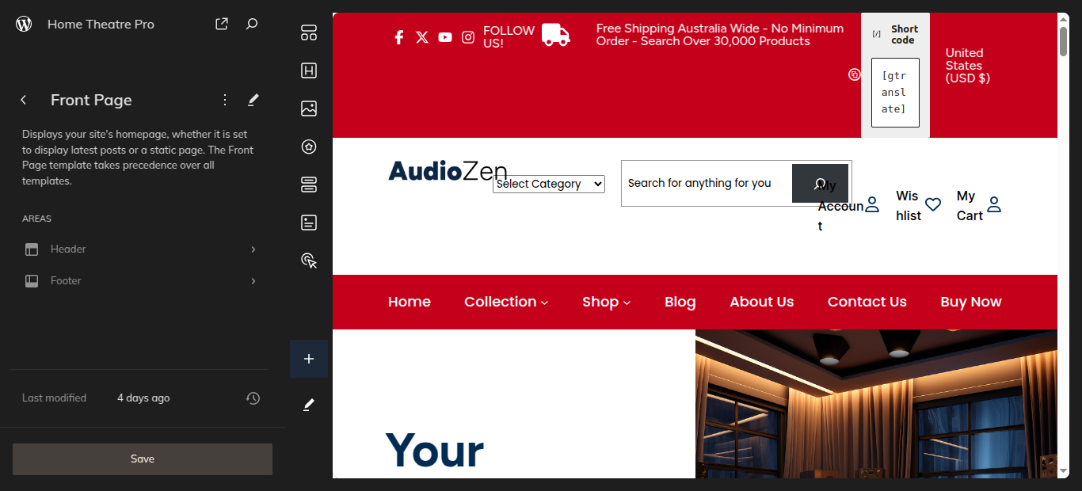The height and width of the screenshot is (491, 1082).
Task: Add a star Icon block from quick sidebar
Action: 309,147
